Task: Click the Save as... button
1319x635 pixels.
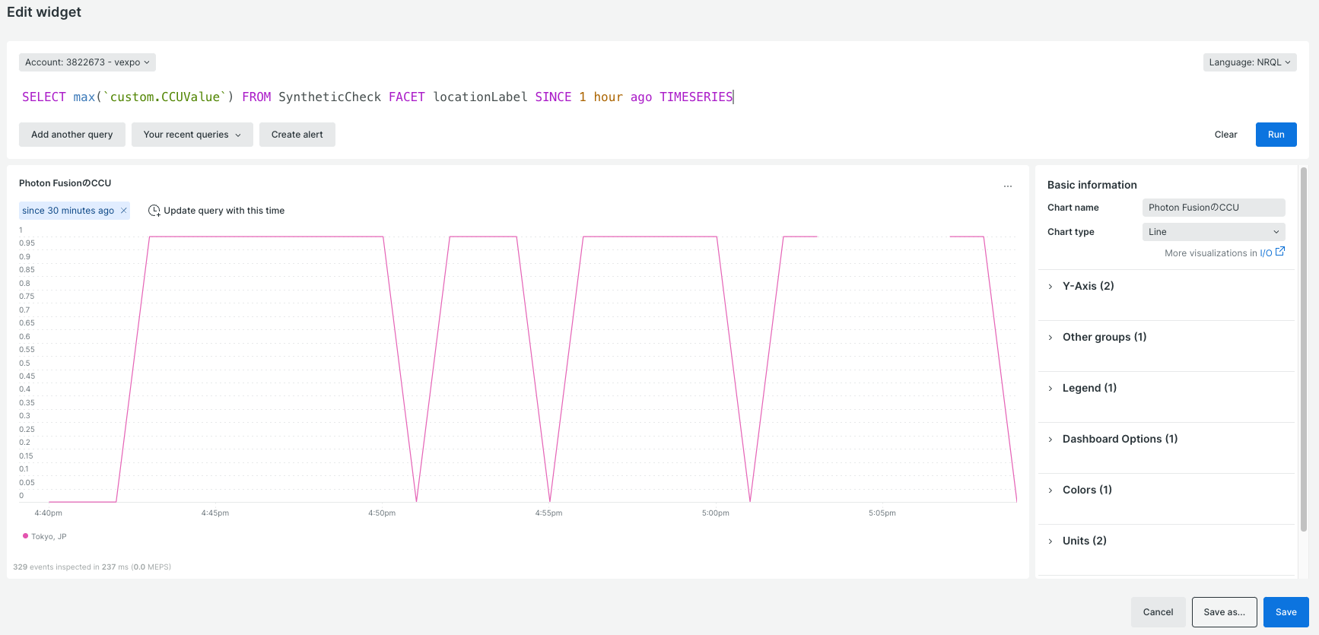Action: click(x=1225, y=612)
